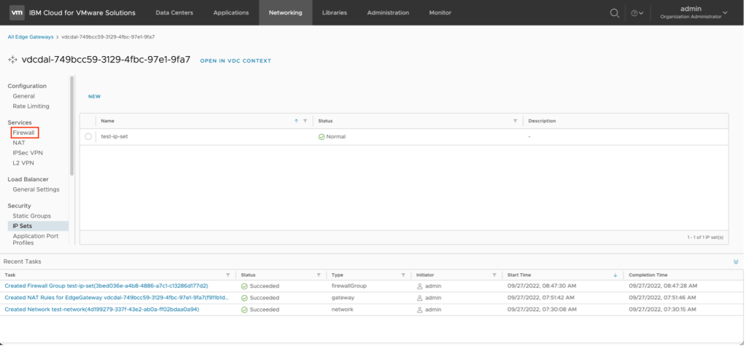Open Created Network test-network task link

point(101,309)
